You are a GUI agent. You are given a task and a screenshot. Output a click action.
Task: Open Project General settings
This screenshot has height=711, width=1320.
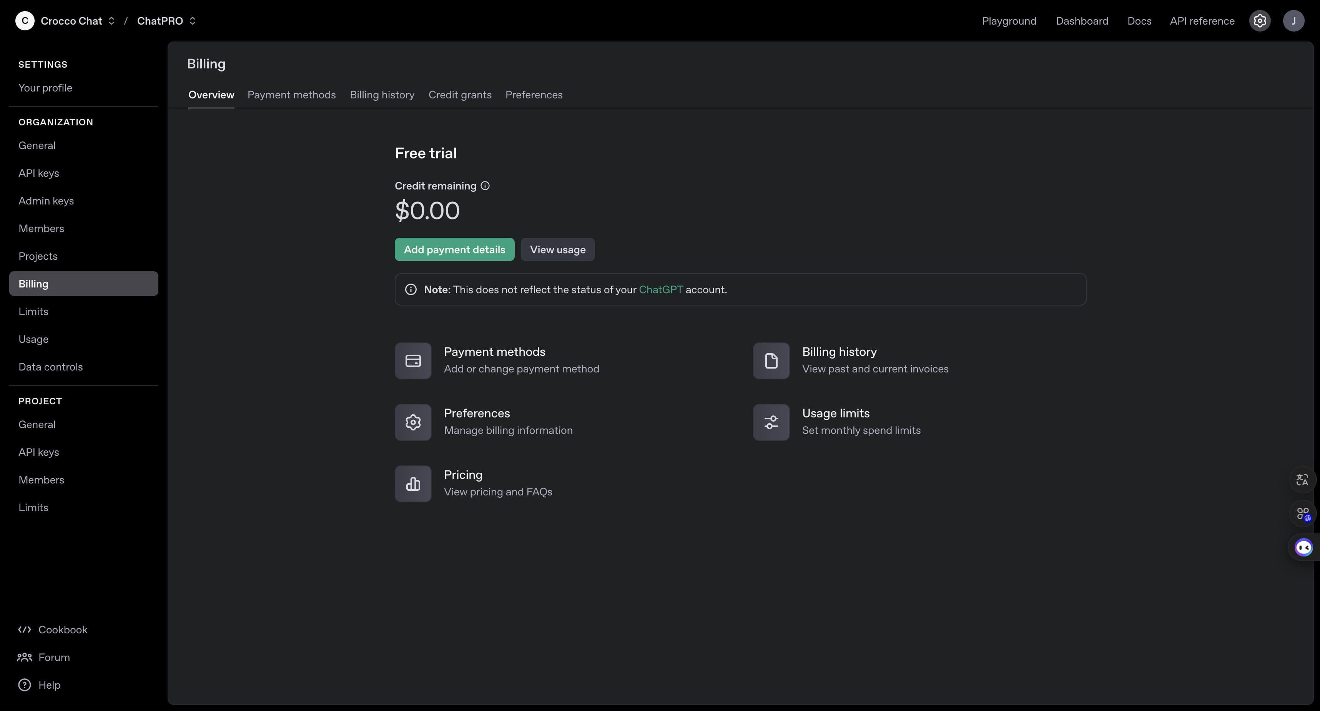click(83, 425)
